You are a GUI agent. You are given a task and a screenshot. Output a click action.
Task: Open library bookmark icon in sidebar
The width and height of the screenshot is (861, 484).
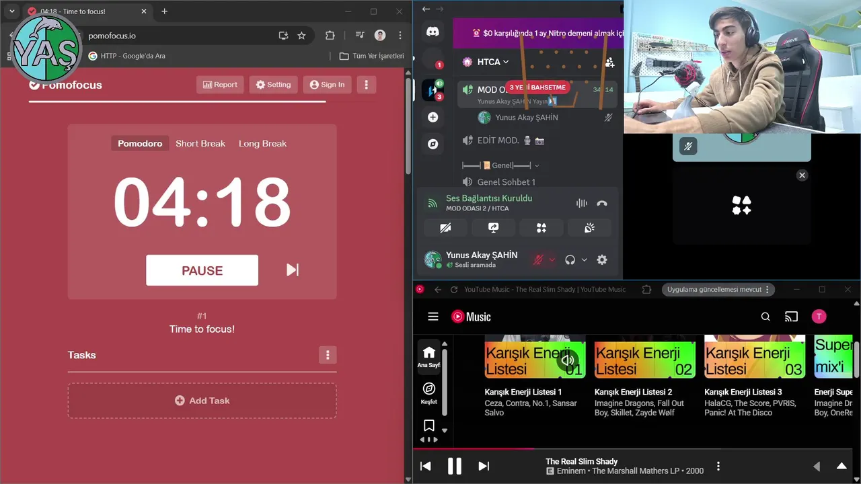429,426
